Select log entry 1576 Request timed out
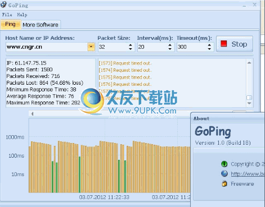Screen dimensions: 265x207 coord(125,84)
